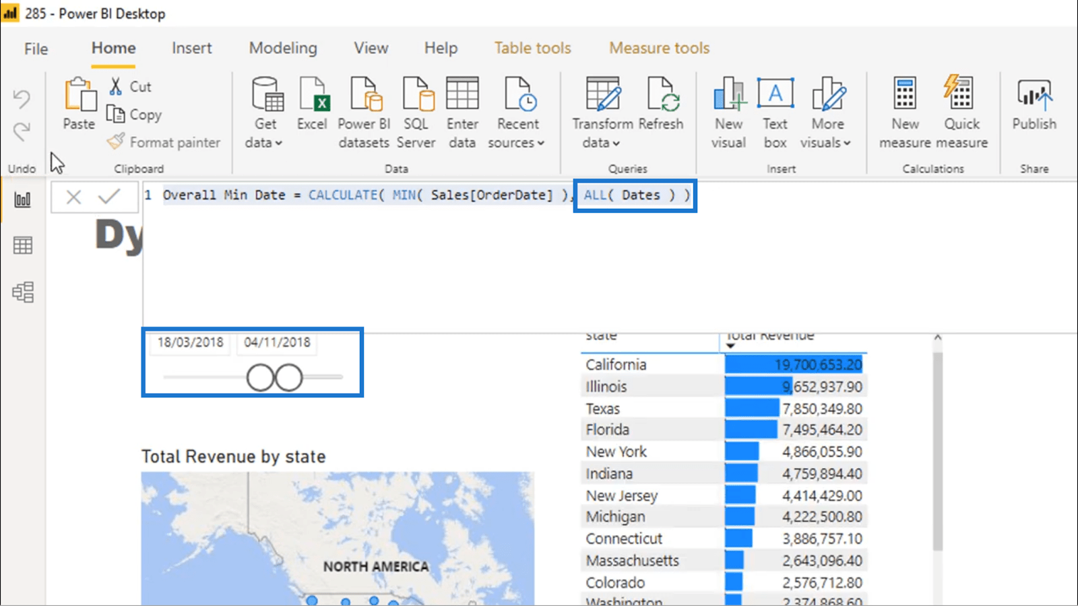Screen dimensions: 1078x606
Task: Expand the Recent sources dropdown arrow
Action: (541, 143)
